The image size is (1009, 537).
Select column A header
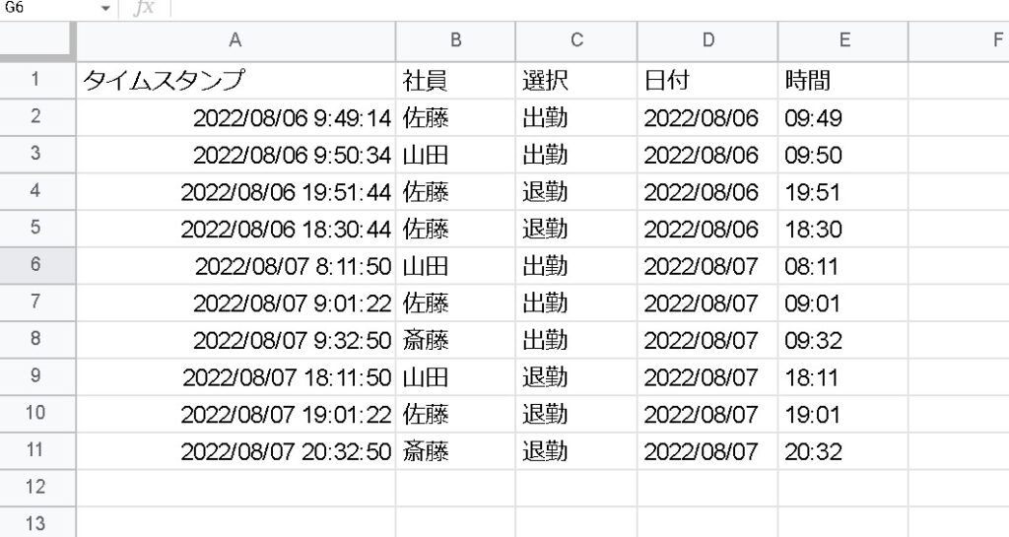tap(235, 40)
